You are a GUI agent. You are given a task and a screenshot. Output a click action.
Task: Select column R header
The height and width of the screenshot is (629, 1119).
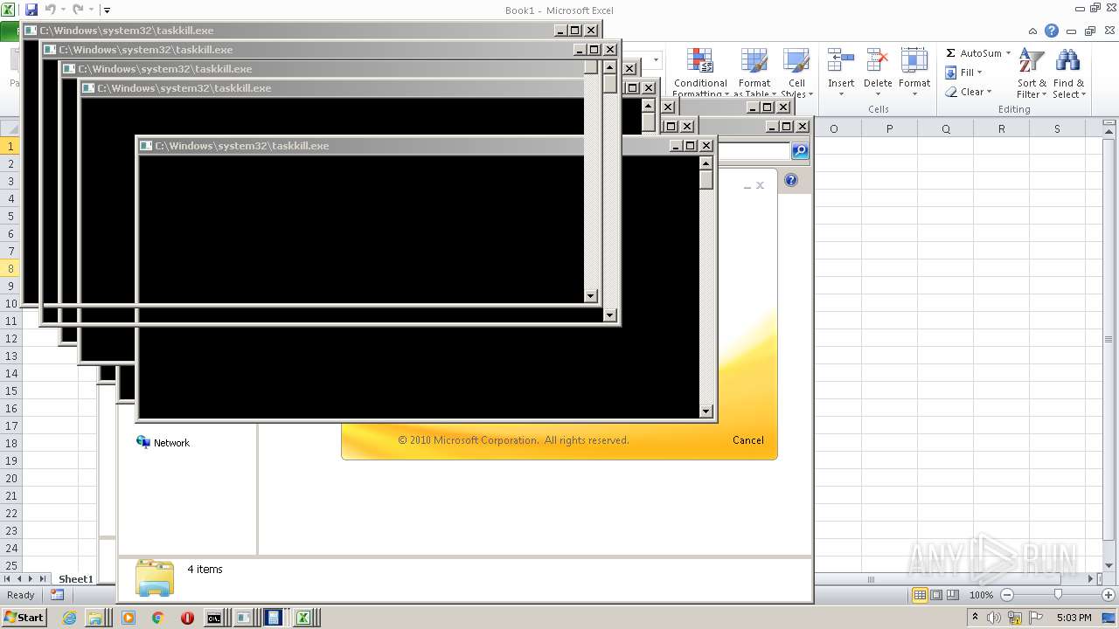[1001, 128]
